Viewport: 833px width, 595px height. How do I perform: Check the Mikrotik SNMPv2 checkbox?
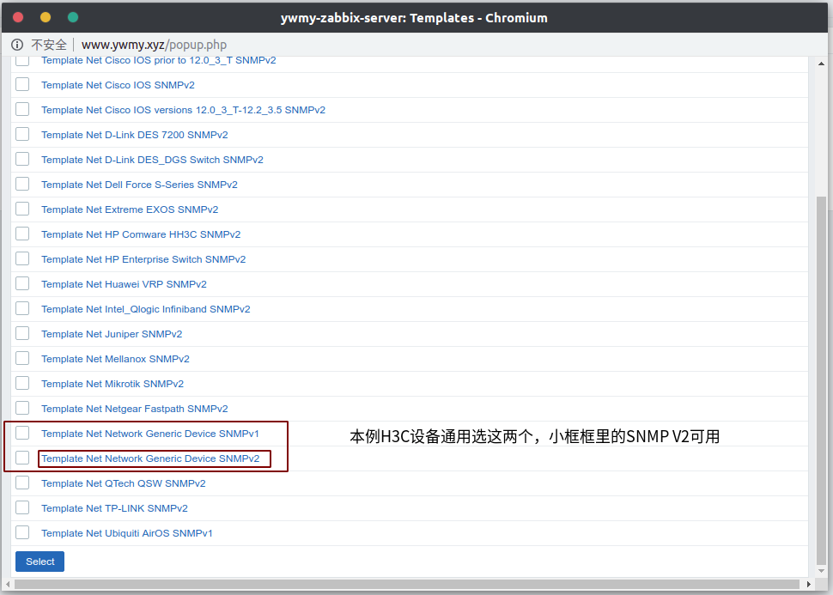coord(22,383)
